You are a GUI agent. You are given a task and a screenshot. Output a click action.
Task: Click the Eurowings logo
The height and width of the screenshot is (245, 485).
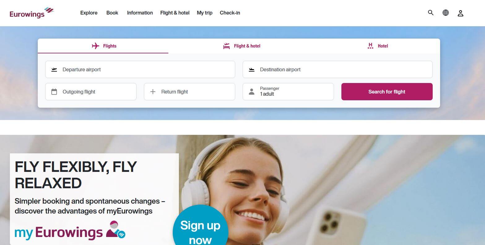(x=32, y=13)
